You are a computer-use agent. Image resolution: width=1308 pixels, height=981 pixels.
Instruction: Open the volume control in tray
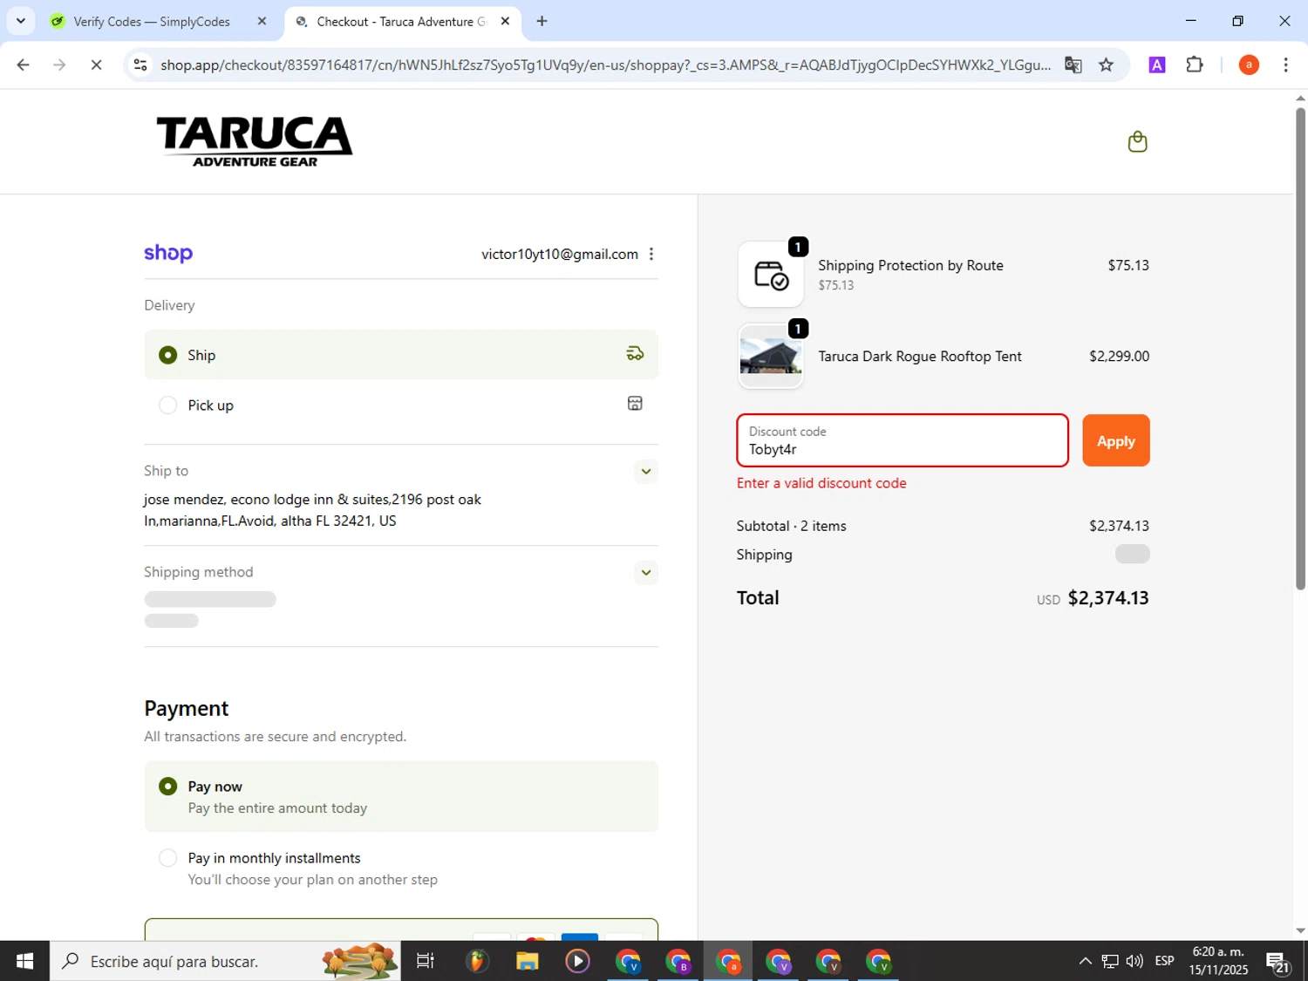(1134, 961)
